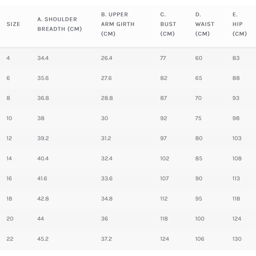Click bust value 92 in size 10 row
The image size is (256, 256).
coord(164,118)
